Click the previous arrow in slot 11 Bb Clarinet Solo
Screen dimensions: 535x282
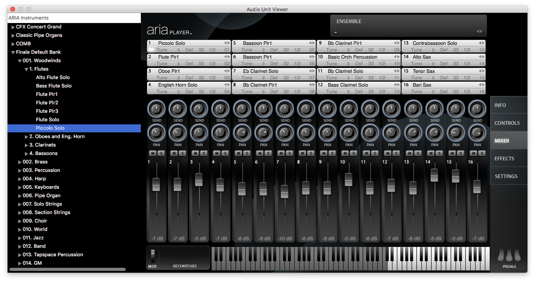395,71
